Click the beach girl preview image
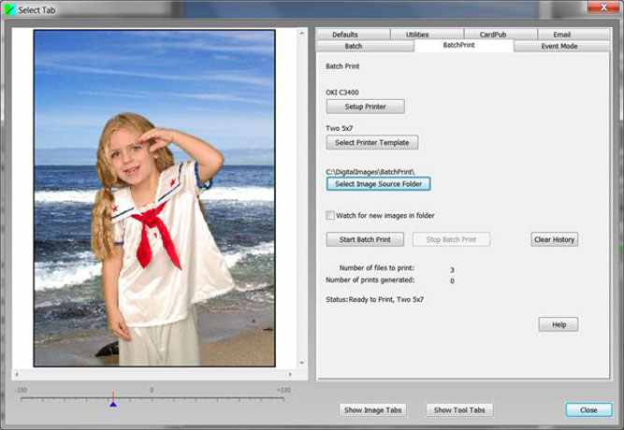This screenshot has width=624, height=430. click(x=154, y=197)
